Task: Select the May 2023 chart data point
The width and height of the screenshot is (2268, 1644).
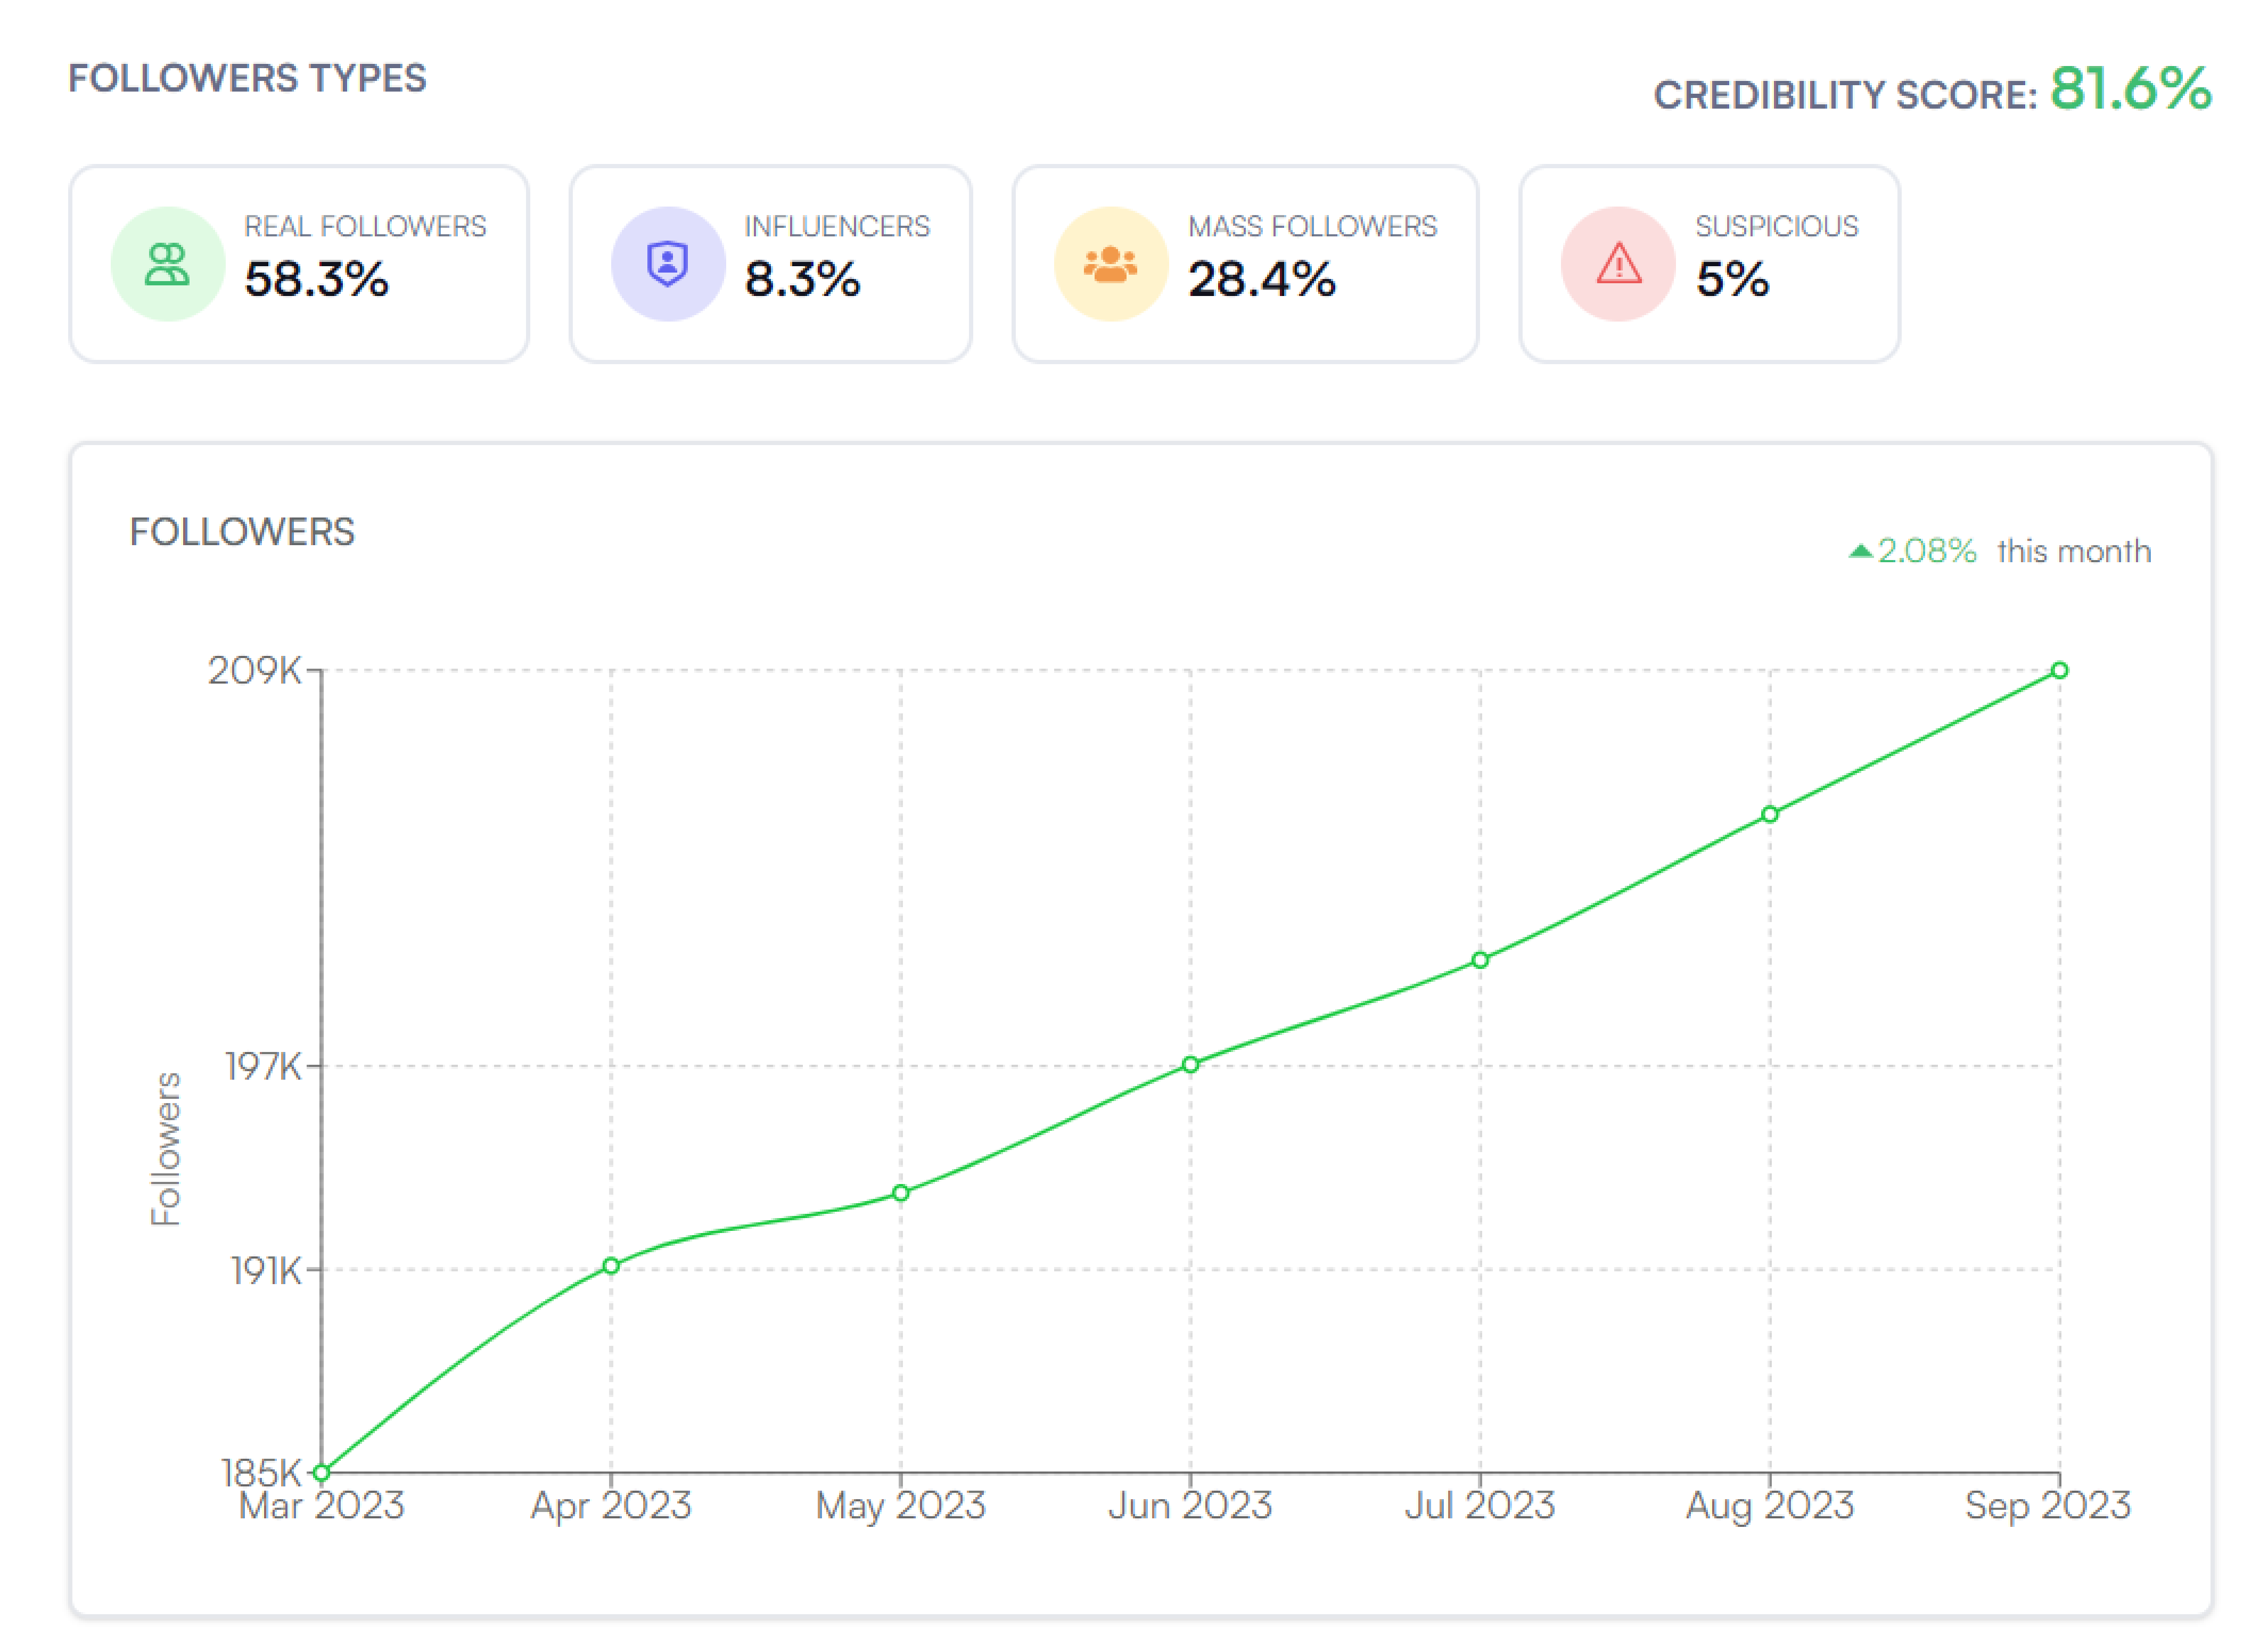Action: tap(901, 1193)
